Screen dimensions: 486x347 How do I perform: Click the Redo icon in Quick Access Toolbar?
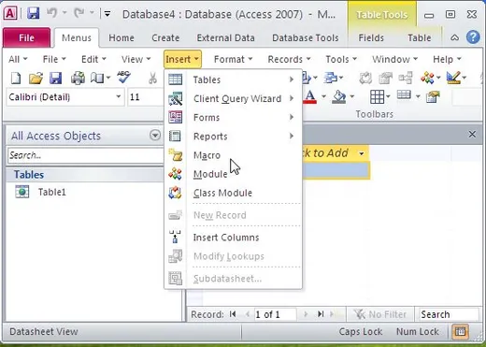pyautogui.click(x=79, y=13)
